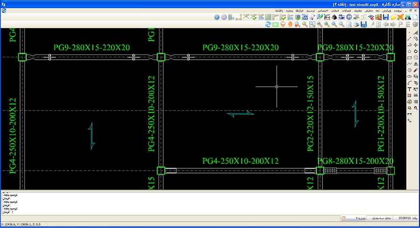Viewport: 420px width, 228px height.
Task: Select the Pan hand tool
Action: coord(290,24)
